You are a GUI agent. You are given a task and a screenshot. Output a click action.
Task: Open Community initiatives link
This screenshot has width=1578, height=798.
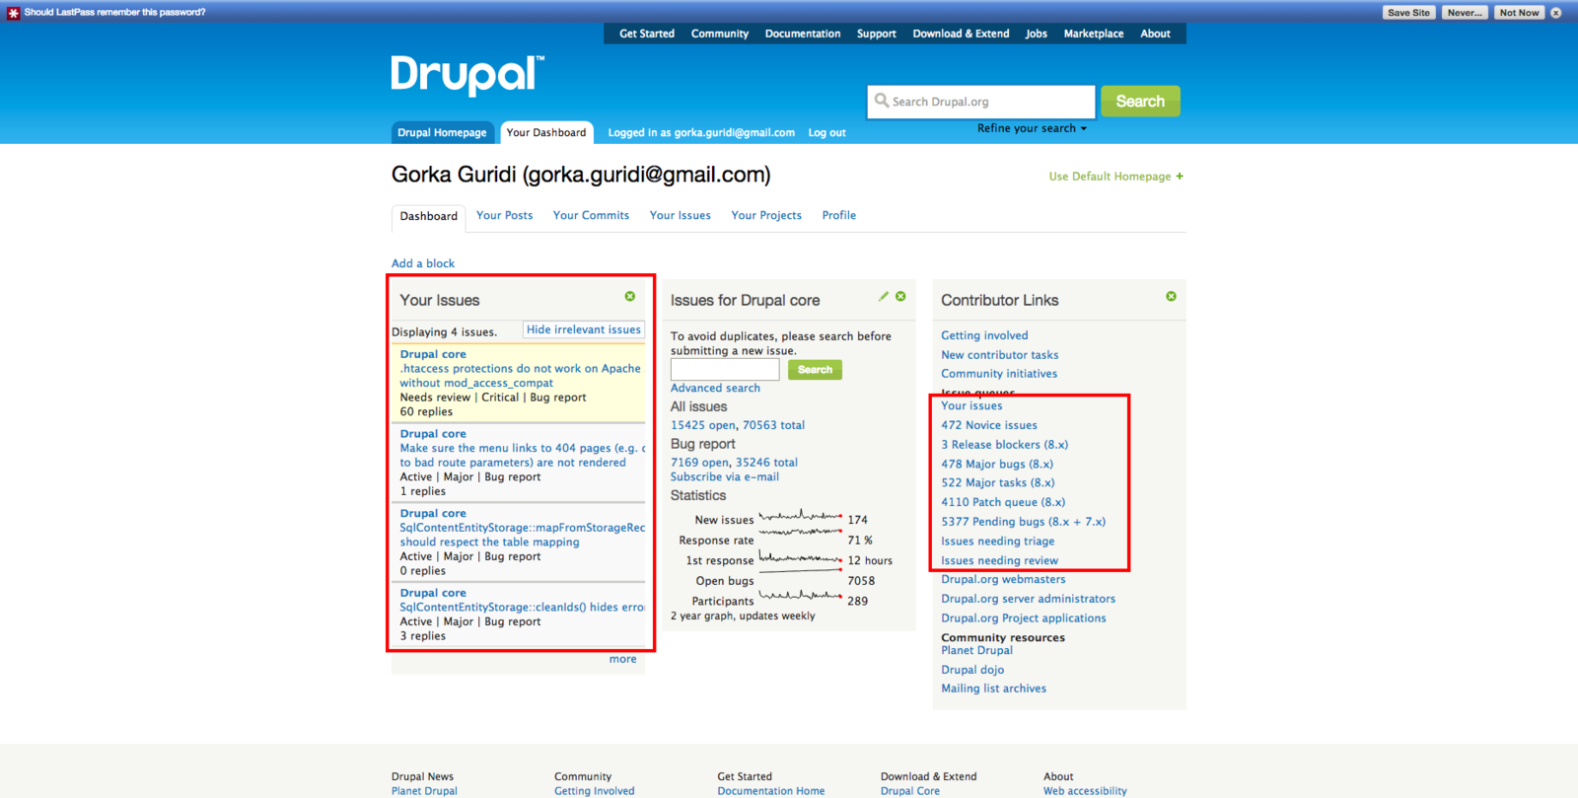coord(998,374)
